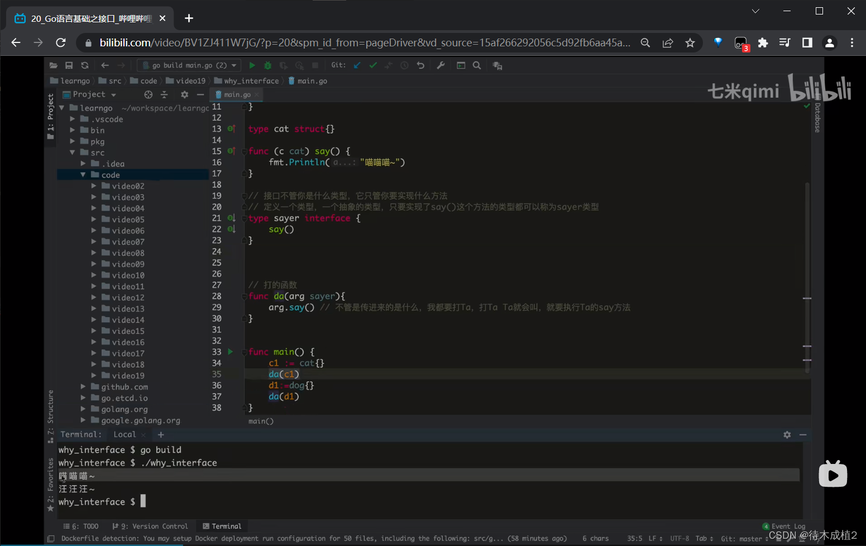This screenshot has width=866, height=546.
Task: Collapse the learngo root folder
Action: 61,108
